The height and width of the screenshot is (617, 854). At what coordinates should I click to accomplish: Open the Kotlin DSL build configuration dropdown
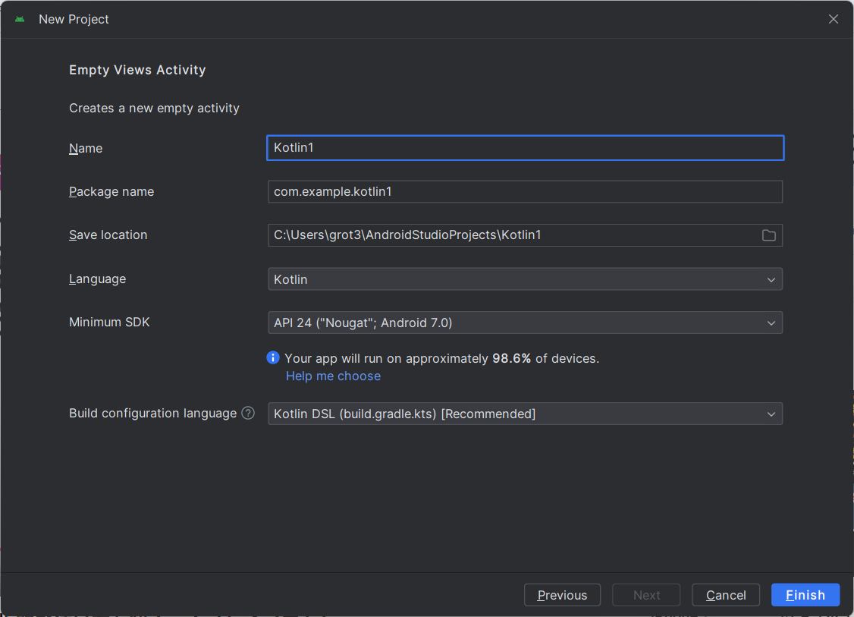coord(525,414)
